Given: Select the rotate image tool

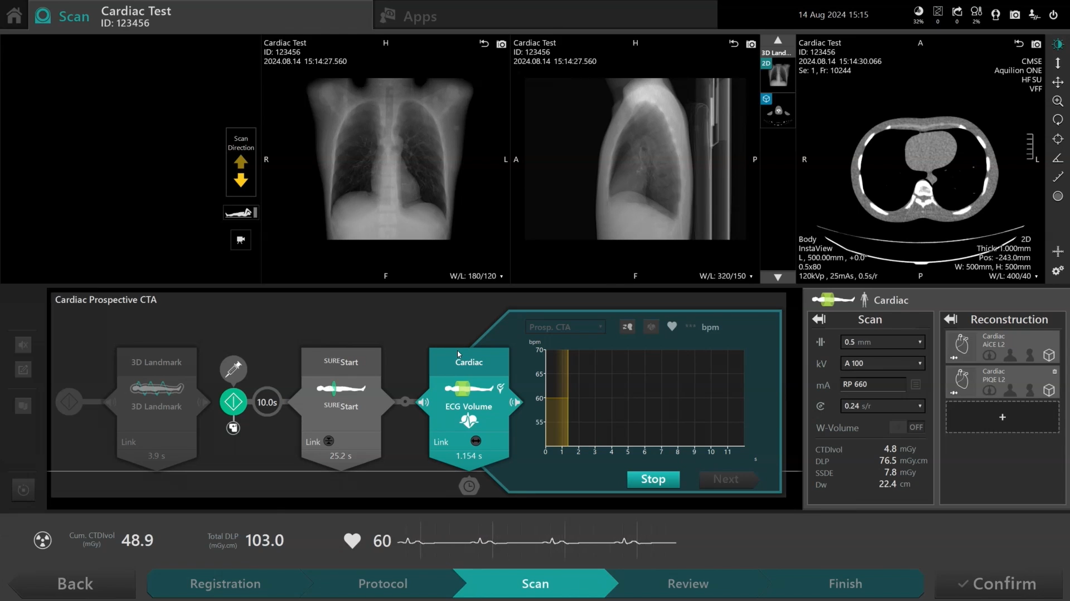Looking at the screenshot, I should click(1058, 120).
